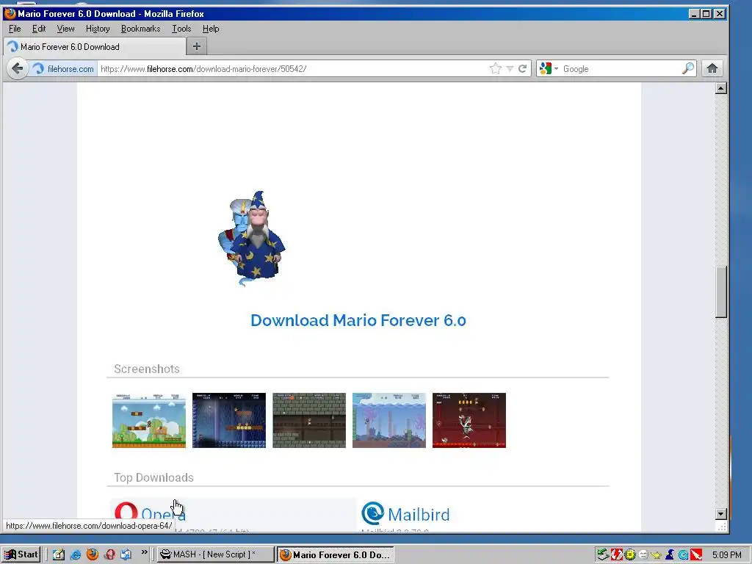Open the gray castle brick level thumbnail
The height and width of the screenshot is (564, 752).
(309, 420)
